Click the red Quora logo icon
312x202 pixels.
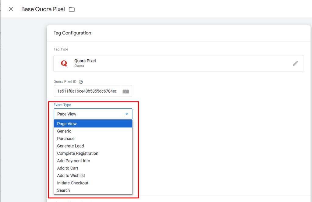(64, 63)
